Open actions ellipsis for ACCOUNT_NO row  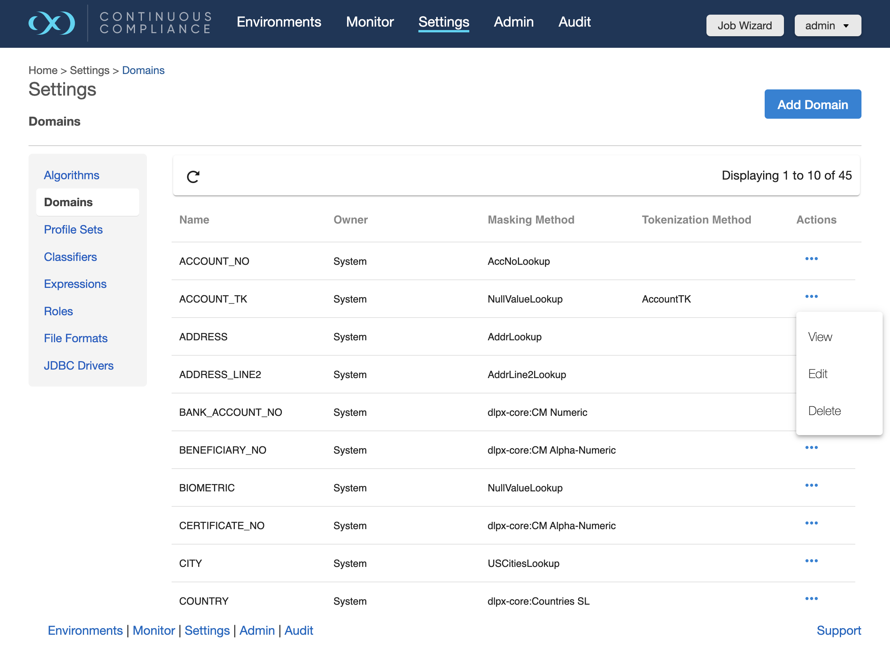tap(811, 259)
